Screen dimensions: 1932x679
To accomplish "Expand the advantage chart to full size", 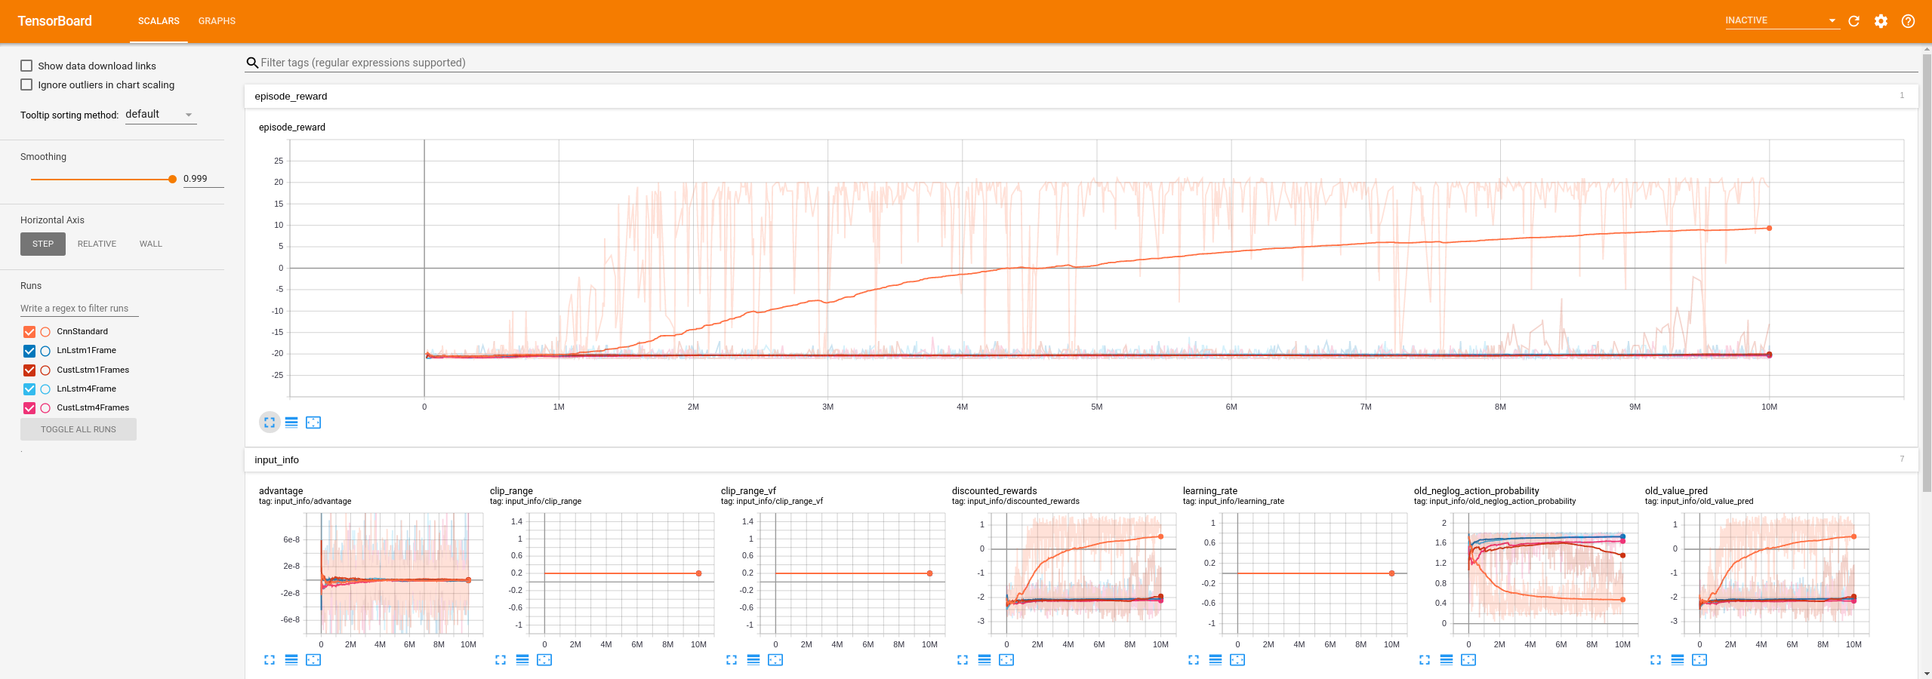I will point(270,660).
